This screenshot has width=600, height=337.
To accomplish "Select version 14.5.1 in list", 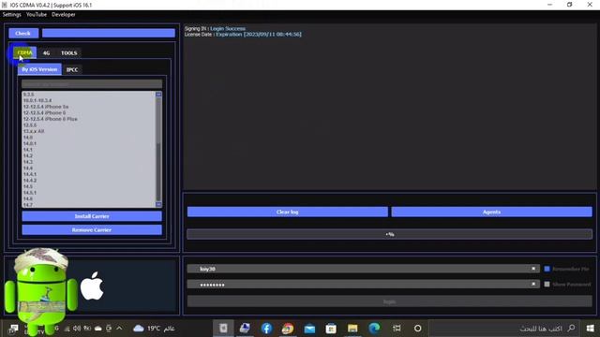I will (29, 193).
